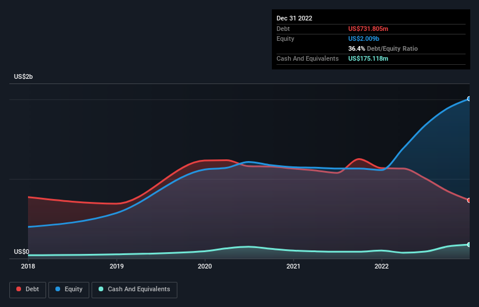Screen dimensions: 479x307
Task: Click the US$2b y-axis label
Action: pyautogui.click(x=23, y=76)
